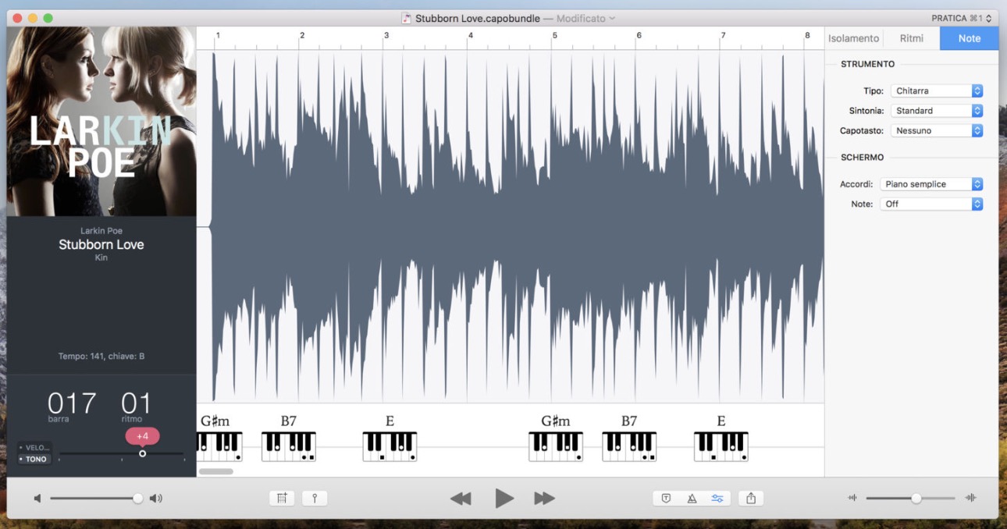Toggle the chord shield icon in toolbar

coord(666,498)
